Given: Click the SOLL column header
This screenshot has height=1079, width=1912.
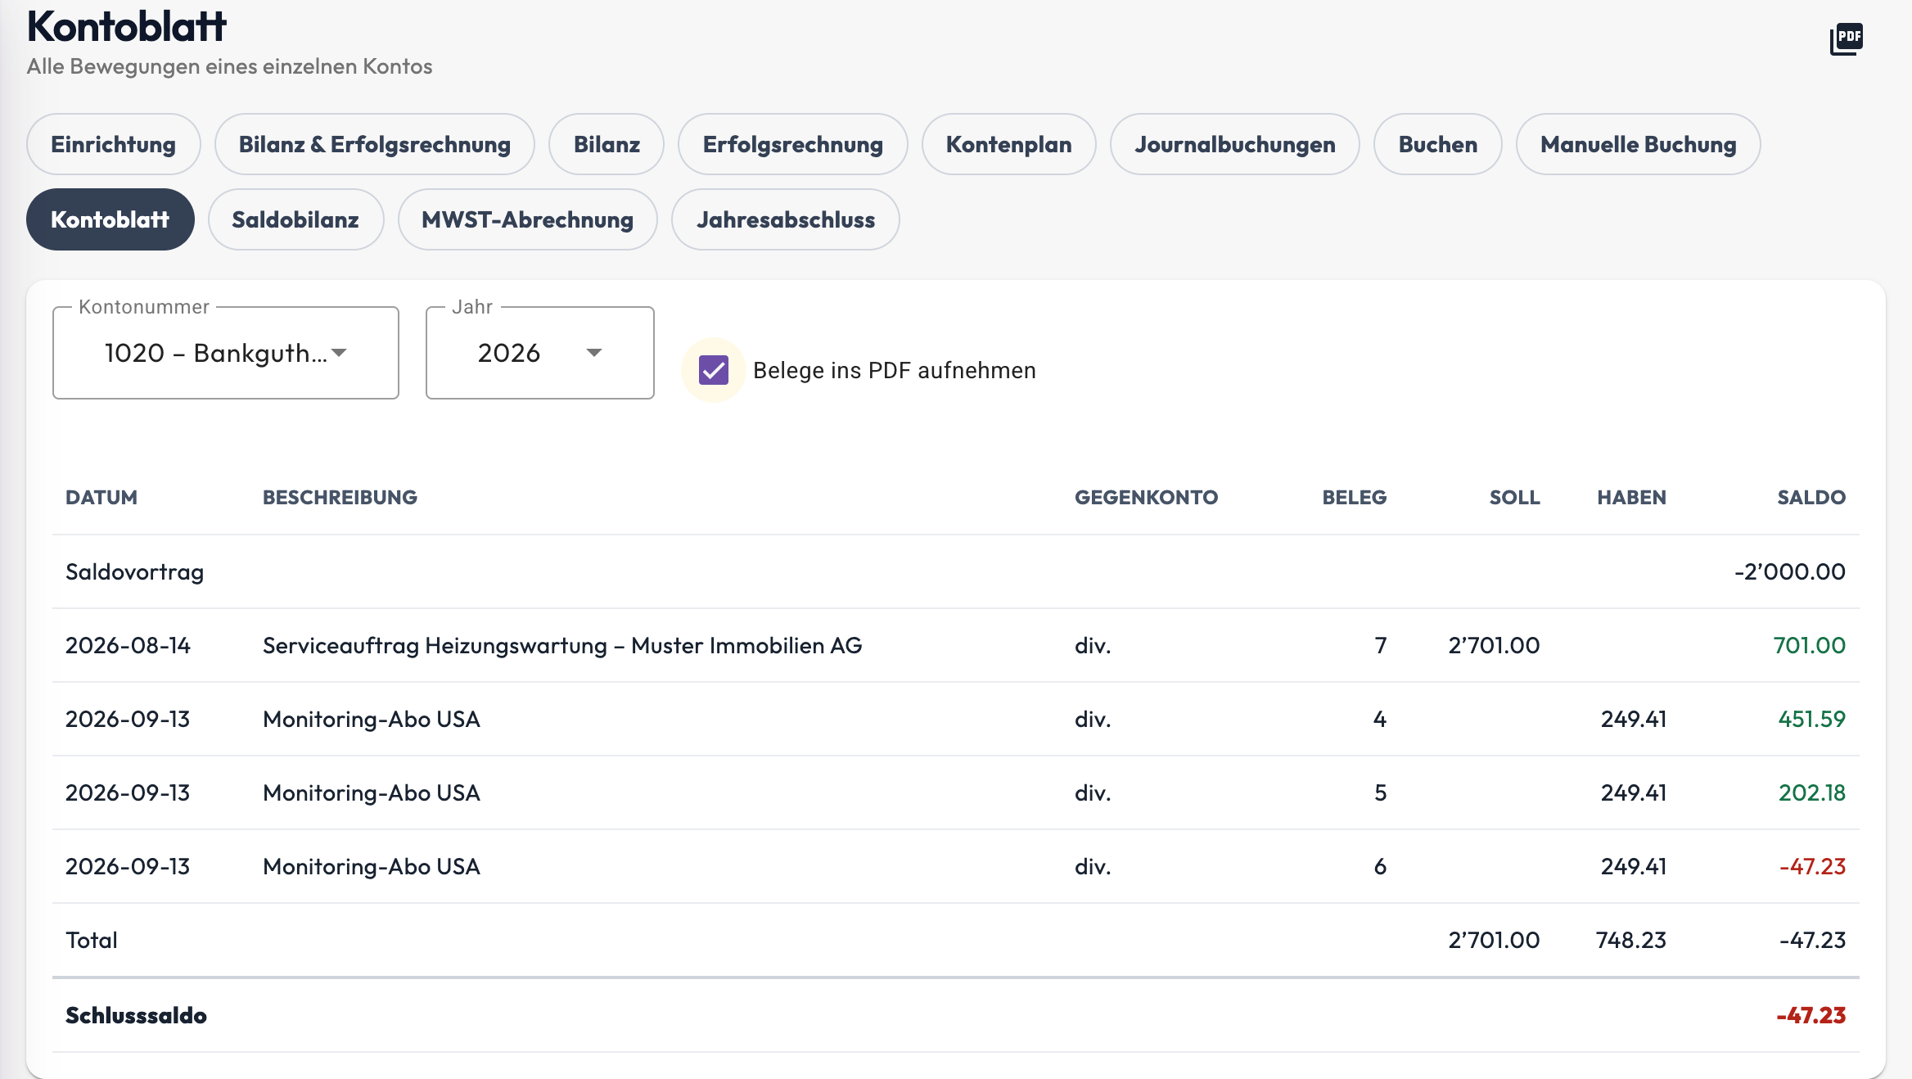Looking at the screenshot, I should pos(1514,497).
